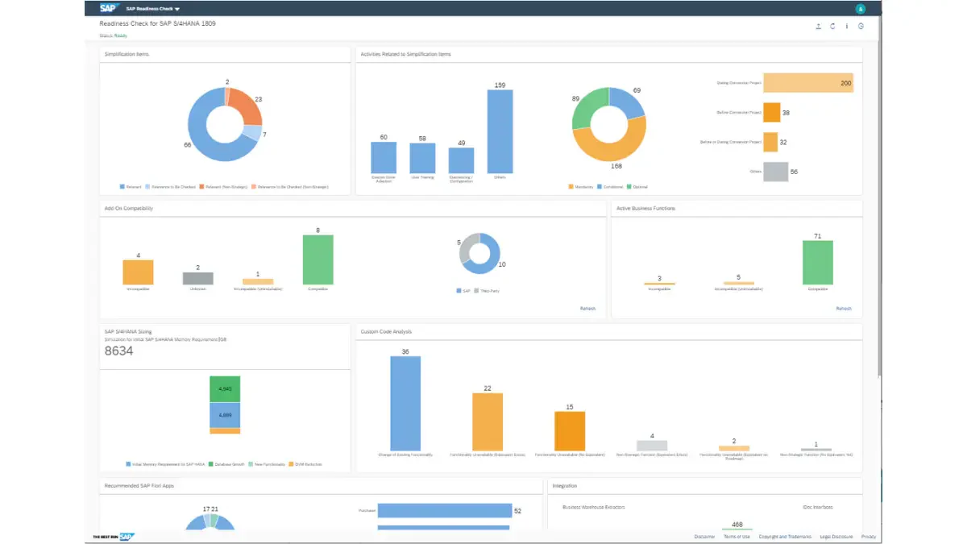Open the Legal Disclosure footer link
The width and height of the screenshot is (967, 544).
(836, 536)
